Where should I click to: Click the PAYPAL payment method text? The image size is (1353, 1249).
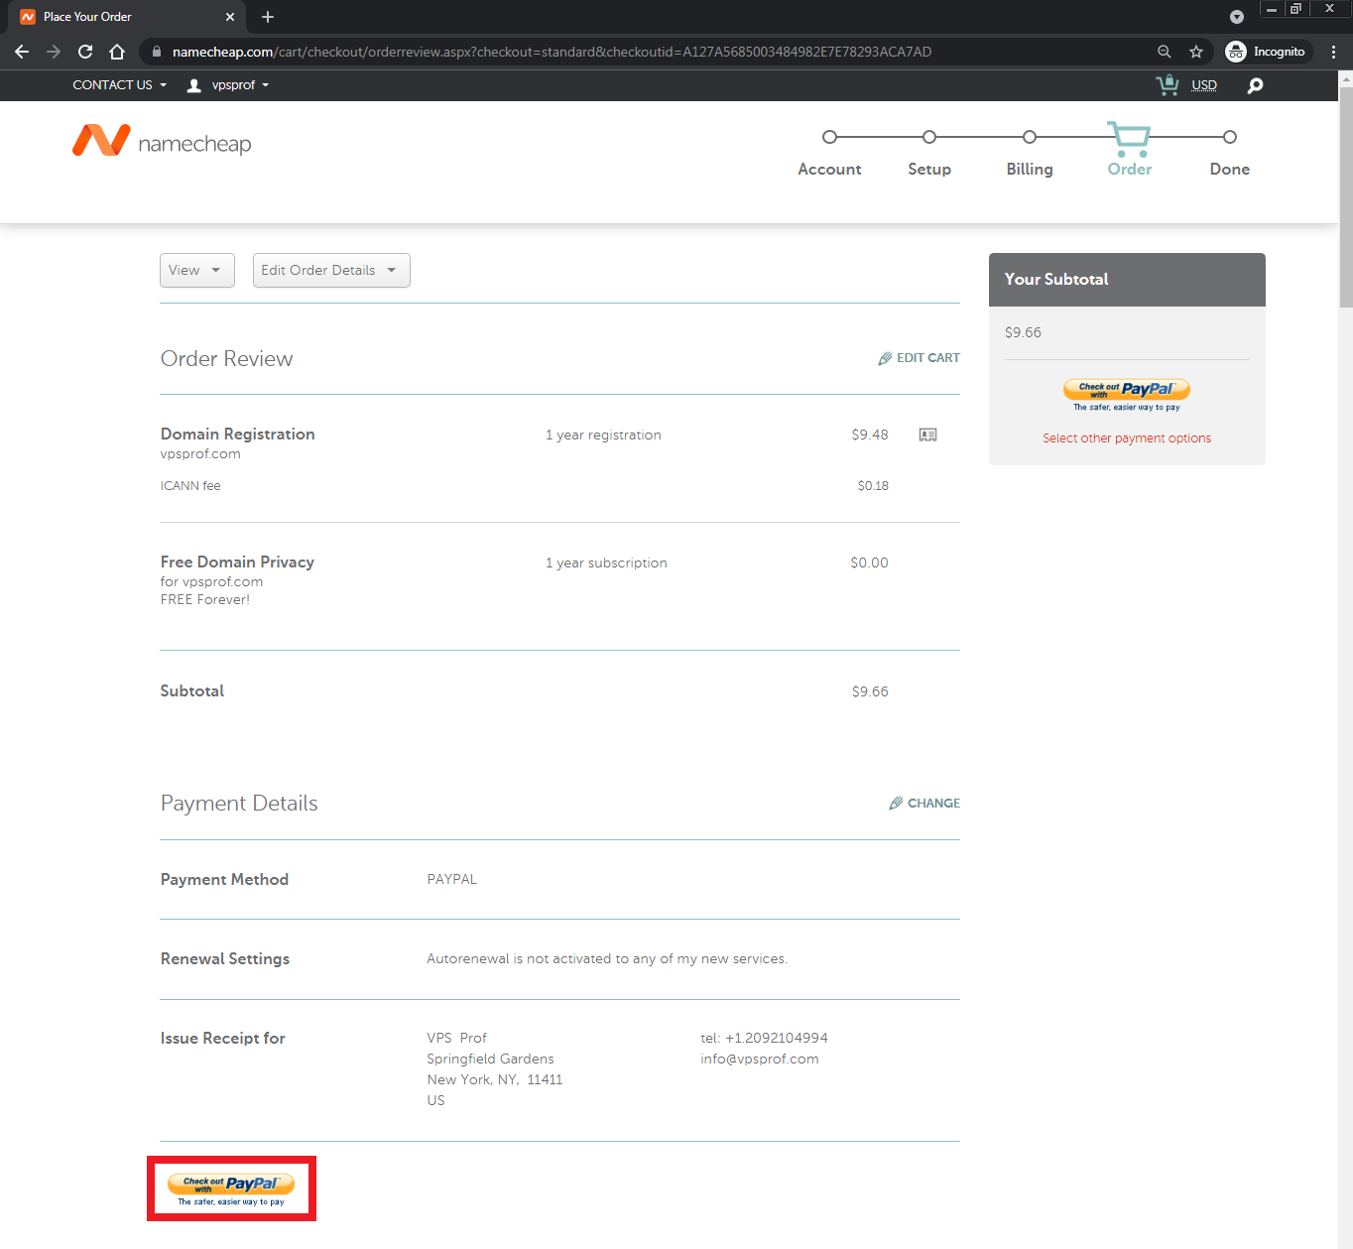pos(451,880)
